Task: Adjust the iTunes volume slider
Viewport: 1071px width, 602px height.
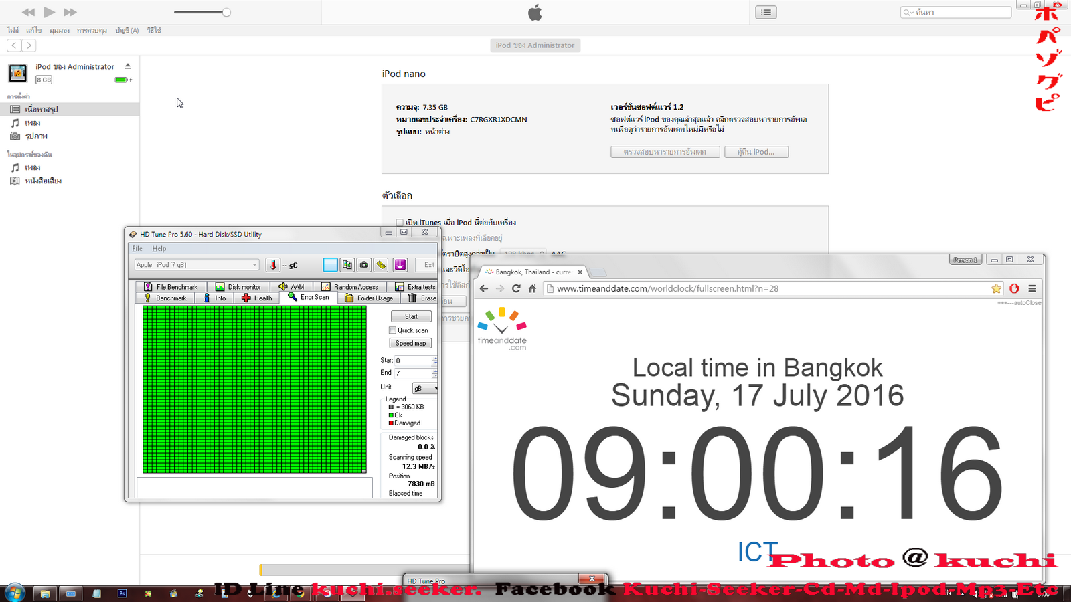Action: coord(202,12)
